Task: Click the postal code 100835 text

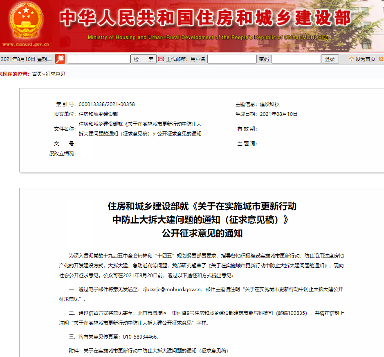Action: point(297,313)
